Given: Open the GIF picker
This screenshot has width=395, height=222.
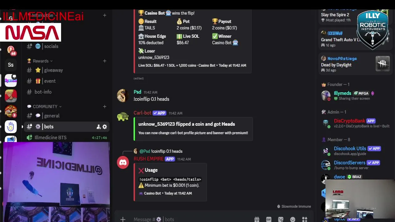Looking at the screenshot, I should click(x=269, y=219).
